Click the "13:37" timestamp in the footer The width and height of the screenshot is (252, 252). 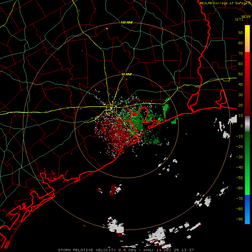(x=188, y=250)
